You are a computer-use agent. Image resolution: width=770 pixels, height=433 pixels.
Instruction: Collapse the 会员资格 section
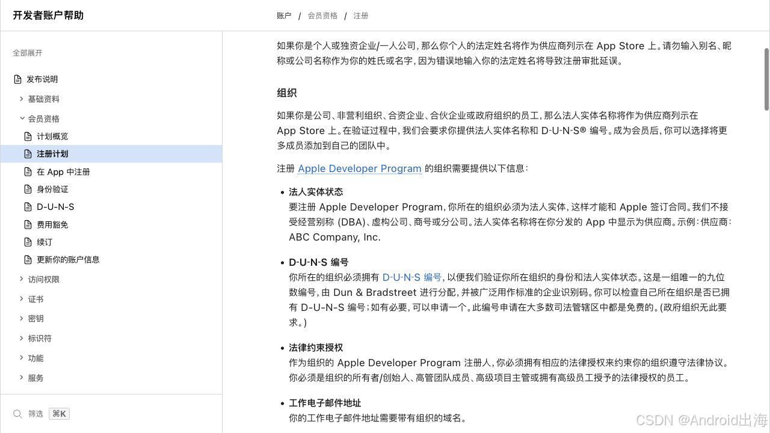[22, 118]
